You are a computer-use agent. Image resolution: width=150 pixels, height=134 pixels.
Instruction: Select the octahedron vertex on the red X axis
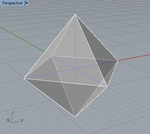pyautogui.click(x=118, y=61)
